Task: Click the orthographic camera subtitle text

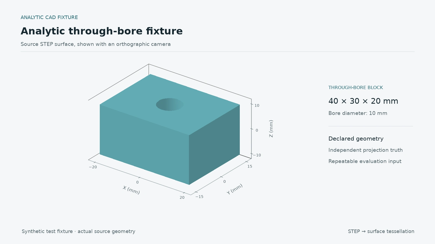Action: tap(96, 44)
